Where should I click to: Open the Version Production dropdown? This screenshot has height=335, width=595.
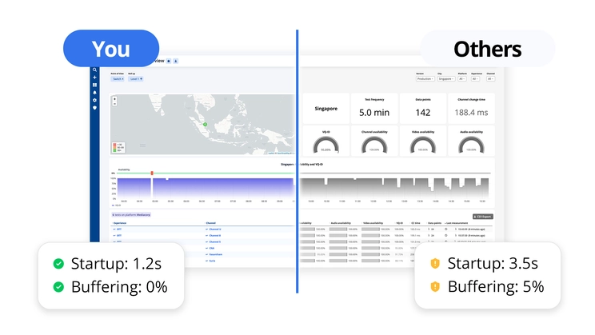[x=425, y=79]
